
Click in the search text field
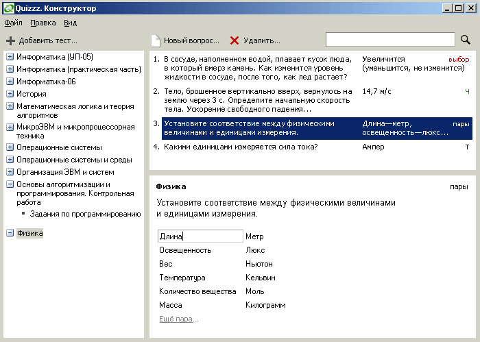[390, 40]
